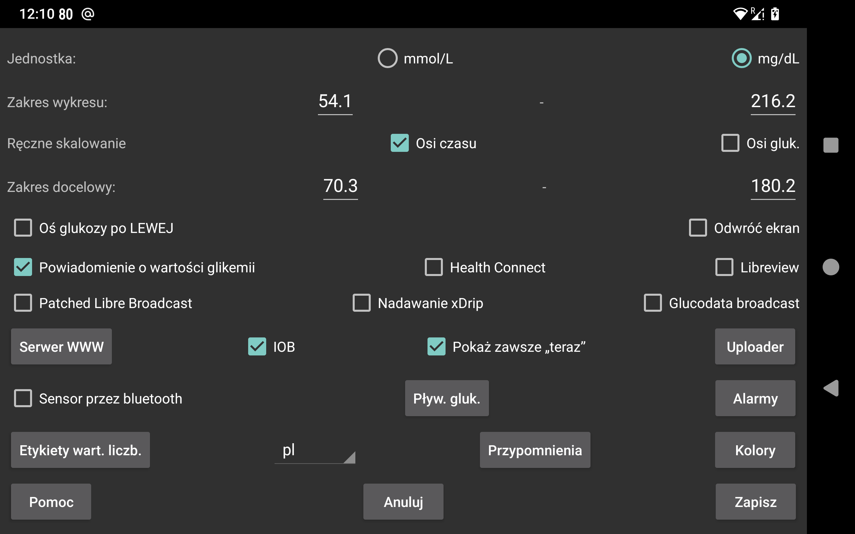Open the Pływ. gluk. button
Viewport: 855px width, 534px height.
click(x=447, y=398)
